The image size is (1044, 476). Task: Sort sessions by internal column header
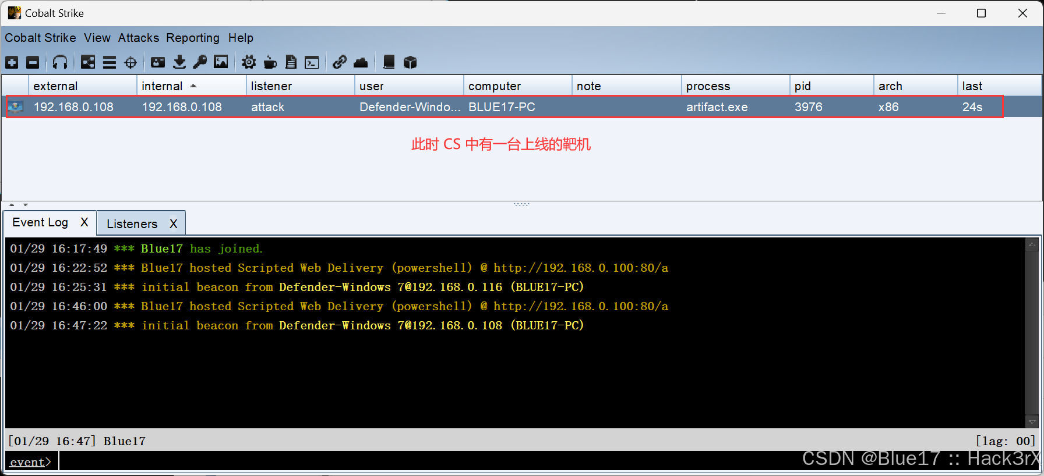click(x=192, y=86)
